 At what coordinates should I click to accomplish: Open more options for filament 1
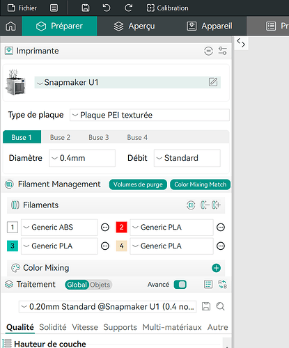click(x=105, y=228)
